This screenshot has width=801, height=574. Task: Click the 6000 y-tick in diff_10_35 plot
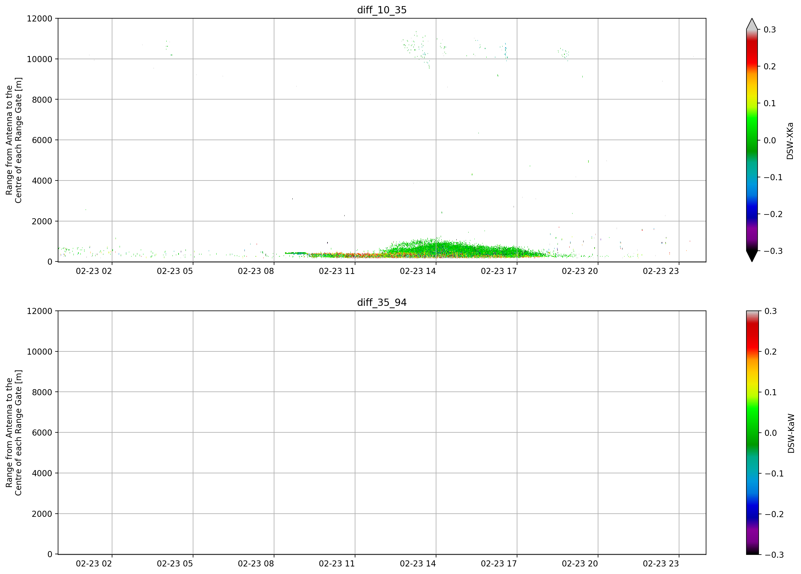coord(42,140)
